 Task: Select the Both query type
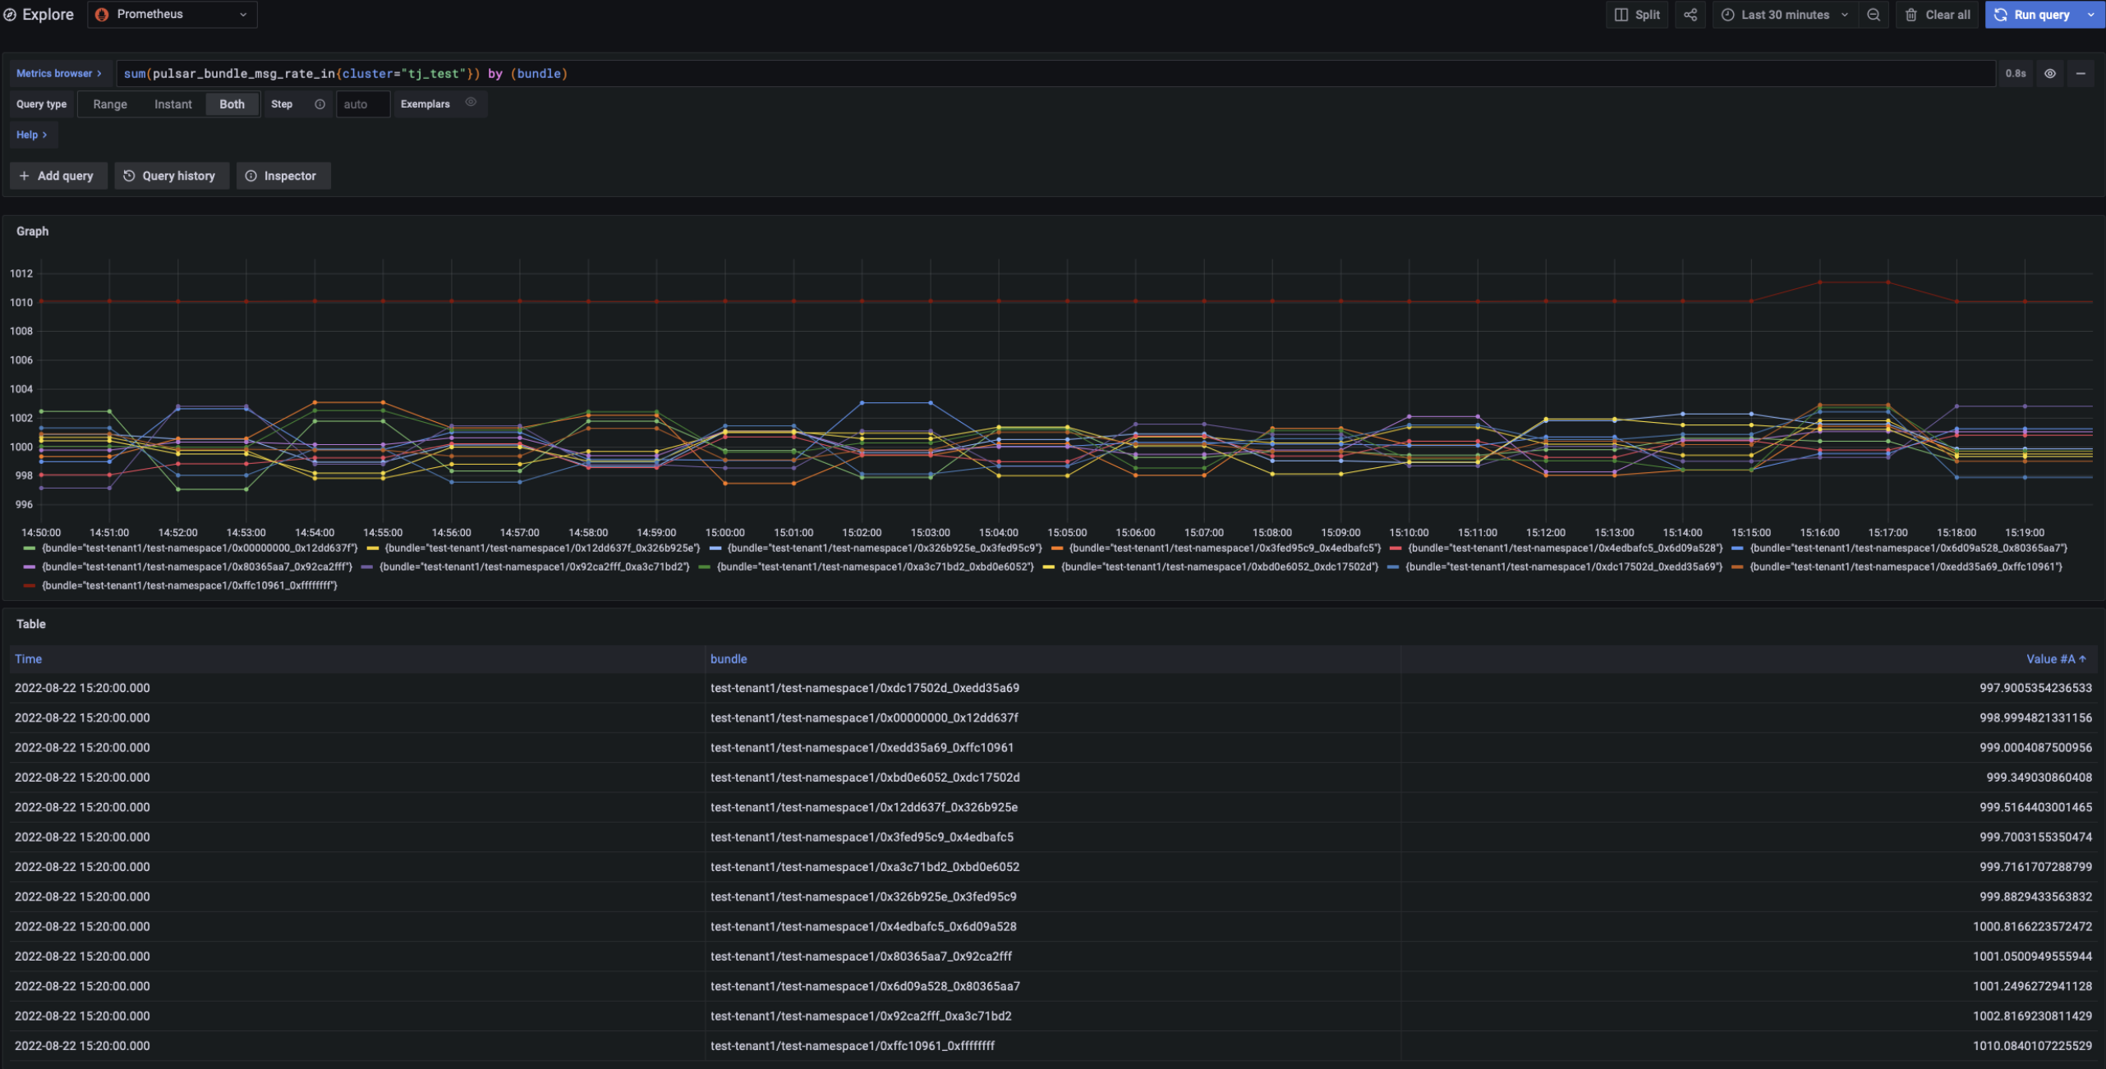(232, 104)
